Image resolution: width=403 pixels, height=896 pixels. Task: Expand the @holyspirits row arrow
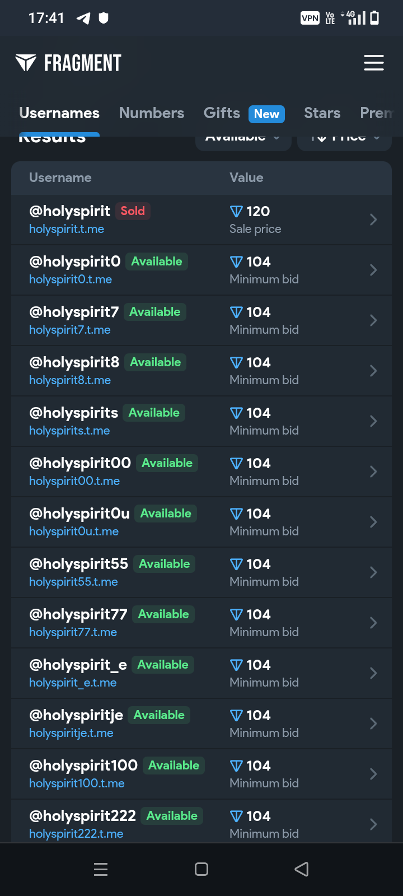(373, 421)
